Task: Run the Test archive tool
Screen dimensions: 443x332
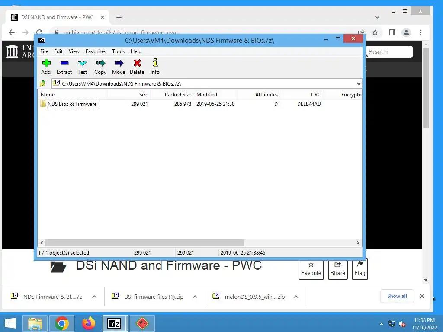Action: tap(82, 63)
